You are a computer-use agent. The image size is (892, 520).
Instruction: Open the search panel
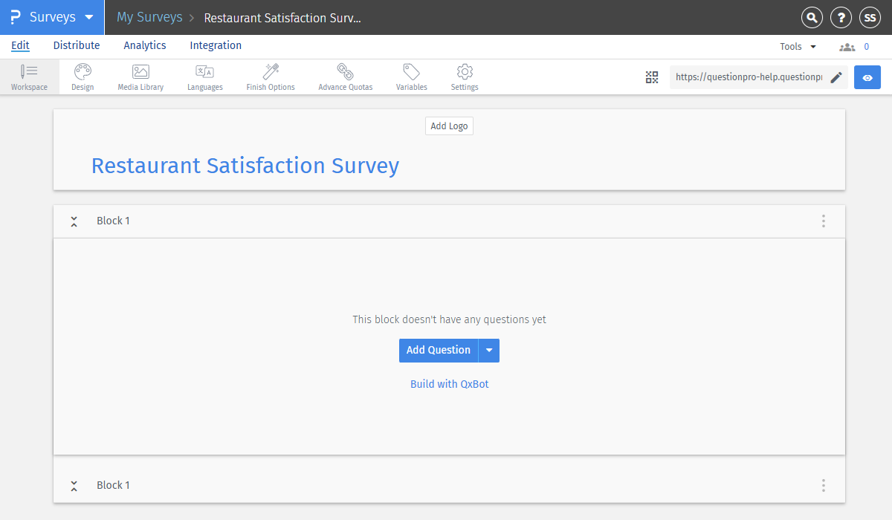812,17
